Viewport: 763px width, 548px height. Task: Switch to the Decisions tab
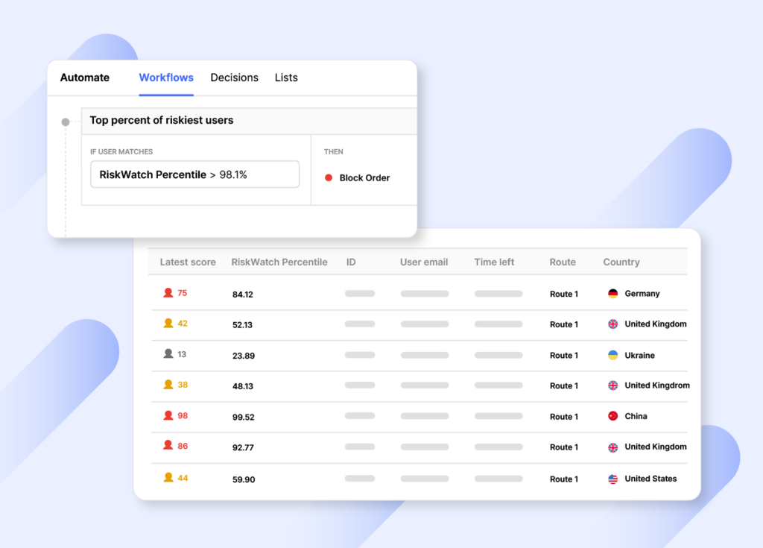234,78
